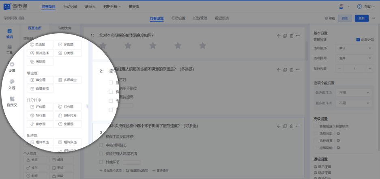Select the 单选题 question type
Viewport: 380px width, 179px height.
click(40, 44)
